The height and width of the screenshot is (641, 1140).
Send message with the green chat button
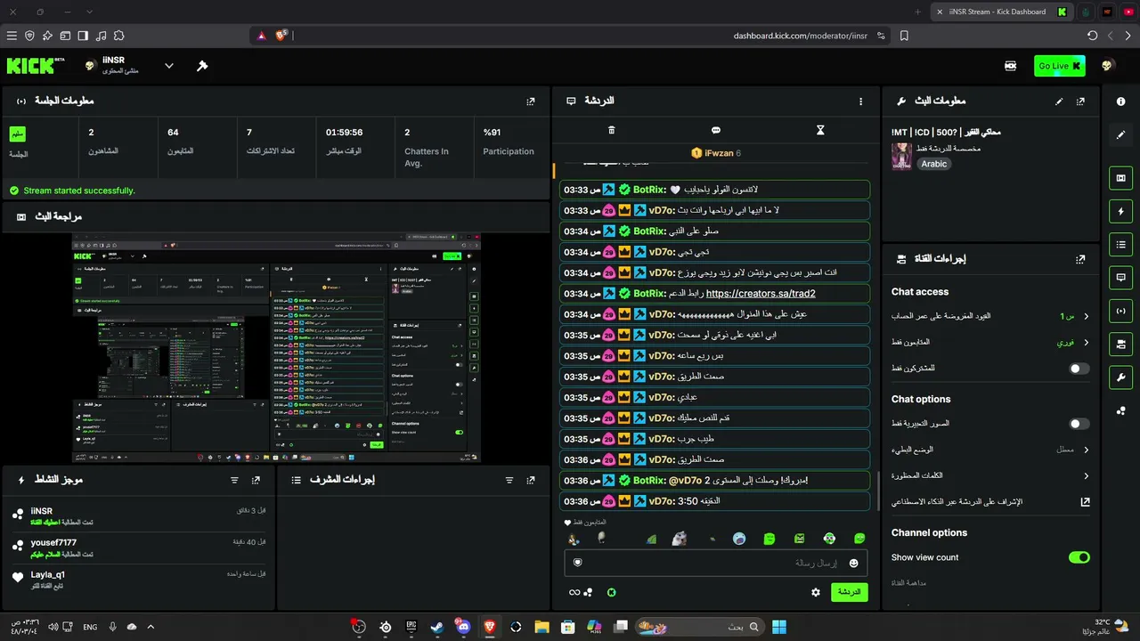[849, 592]
